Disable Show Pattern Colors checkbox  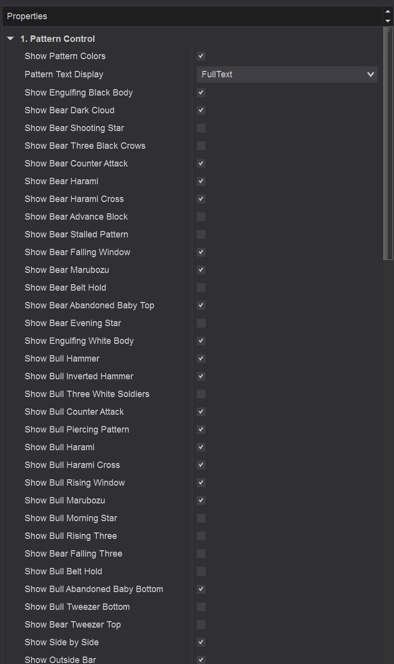[x=201, y=56]
